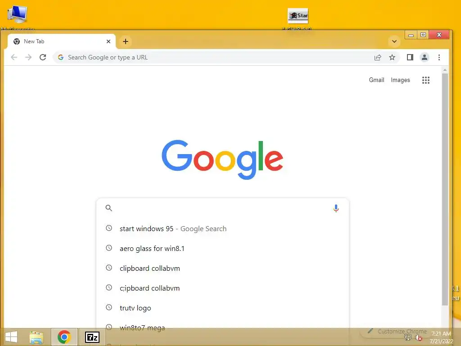Select the My Computer desktop icon
The image size is (461, 346).
[18, 17]
